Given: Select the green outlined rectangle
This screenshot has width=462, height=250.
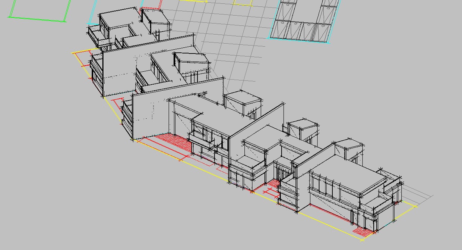Looking at the screenshot, I should pos(39,10).
